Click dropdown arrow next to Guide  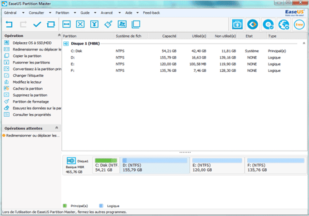[x=95, y=13]
